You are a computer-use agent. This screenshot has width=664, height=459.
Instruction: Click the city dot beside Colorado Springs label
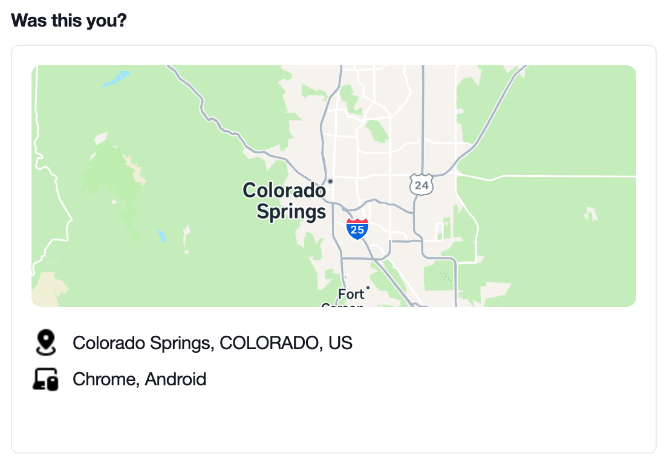[x=330, y=181]
